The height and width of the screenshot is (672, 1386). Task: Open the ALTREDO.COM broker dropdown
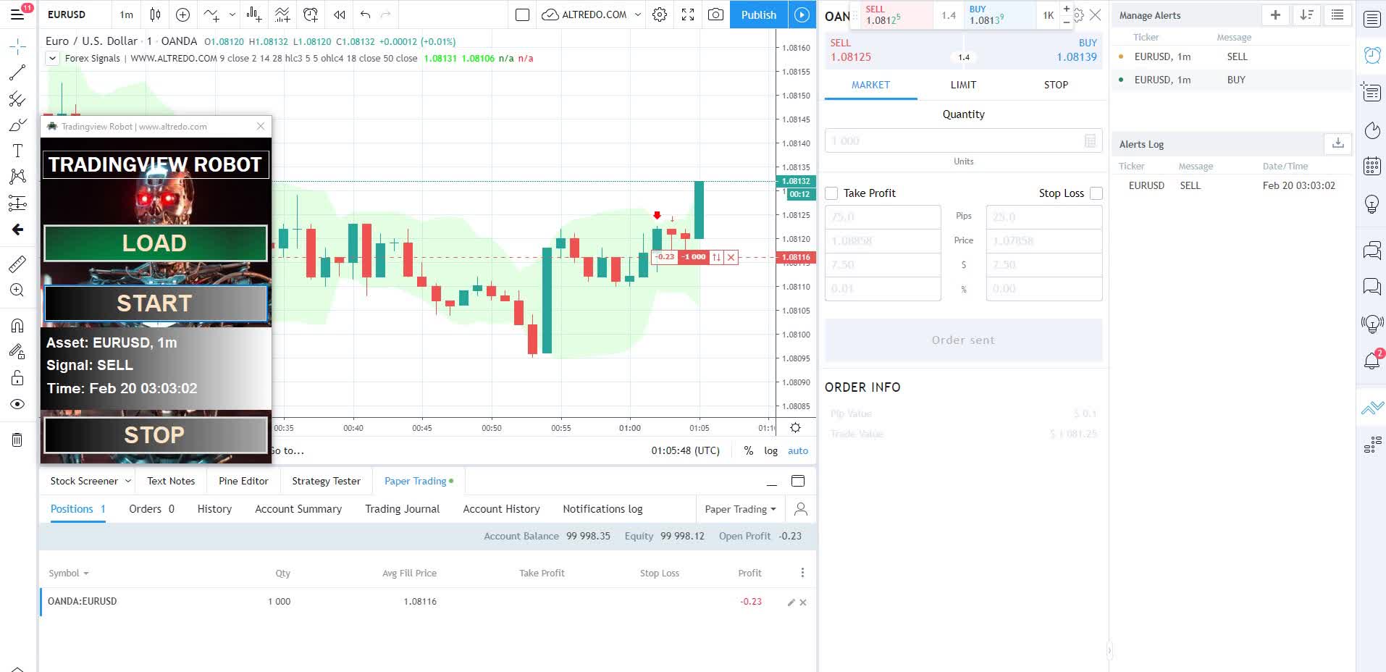click(x=590, y=14)
